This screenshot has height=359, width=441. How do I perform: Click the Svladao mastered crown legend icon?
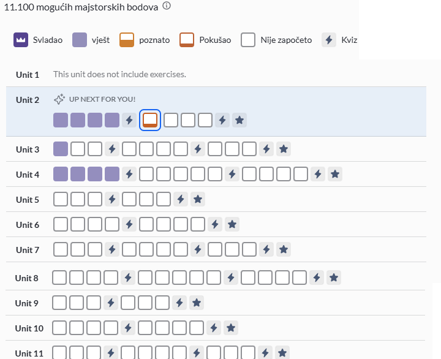[x=21, y=40]
